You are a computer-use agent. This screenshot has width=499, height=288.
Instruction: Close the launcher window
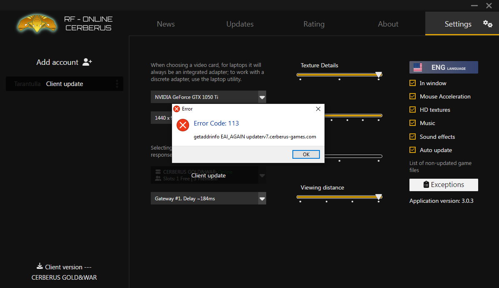click(x=489, y=6)
